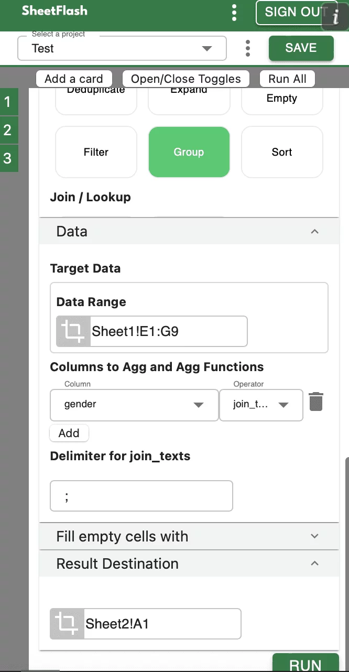The image size is (349, 672).
Task: Choose the Filter operation card
Action: (96, 152)
